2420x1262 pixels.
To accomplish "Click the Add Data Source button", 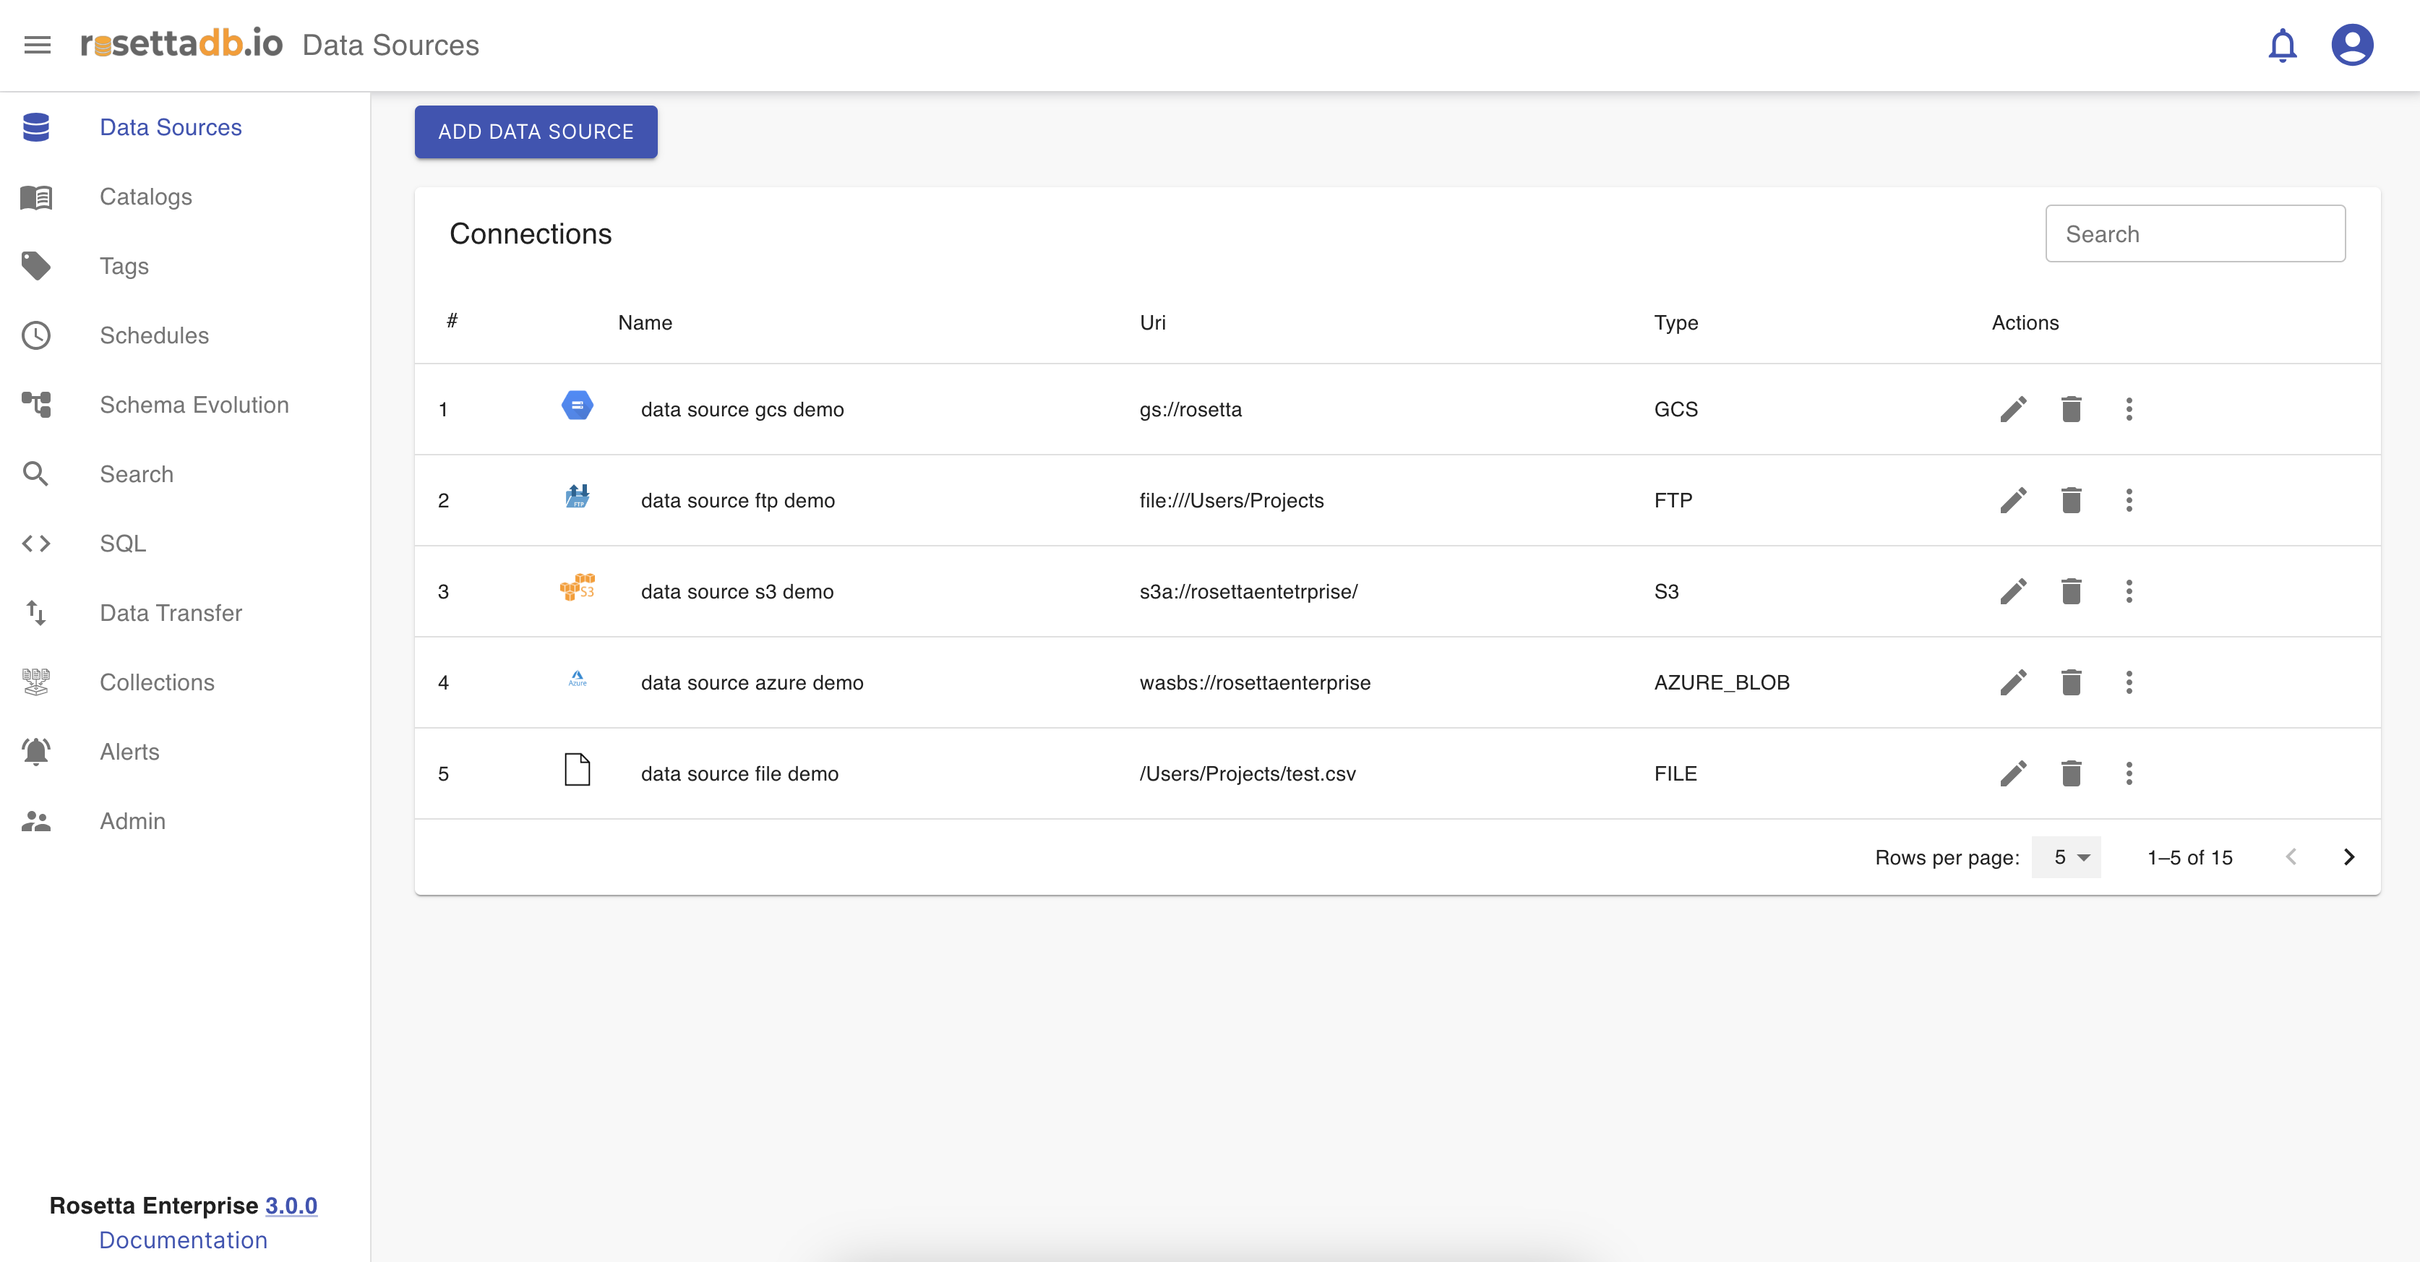I will (x=536, y=132).
